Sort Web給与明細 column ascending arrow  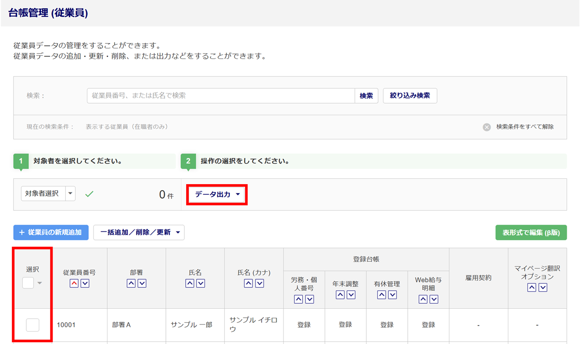pyautogui.click(x=423, y=299)
